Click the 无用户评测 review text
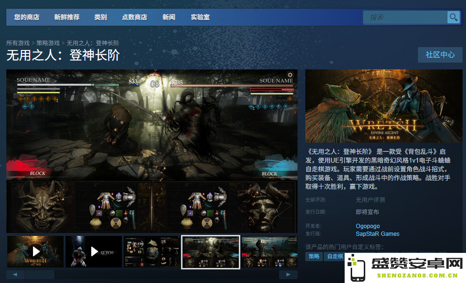 [370, 200]
